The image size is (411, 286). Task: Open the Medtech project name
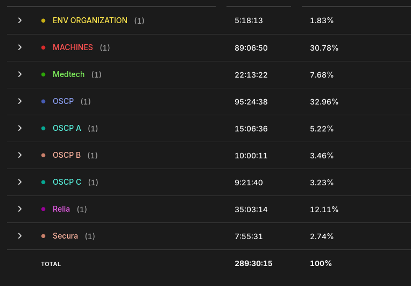point(68,74)
